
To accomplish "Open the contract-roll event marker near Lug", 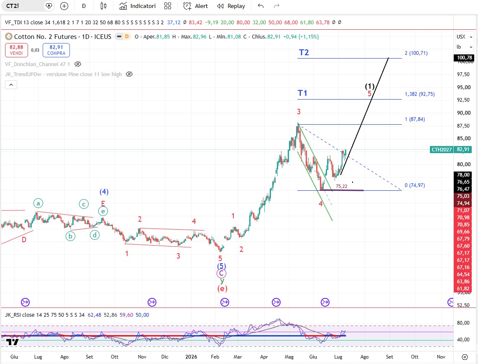I will pyautogui.click(x=26, y=302).
